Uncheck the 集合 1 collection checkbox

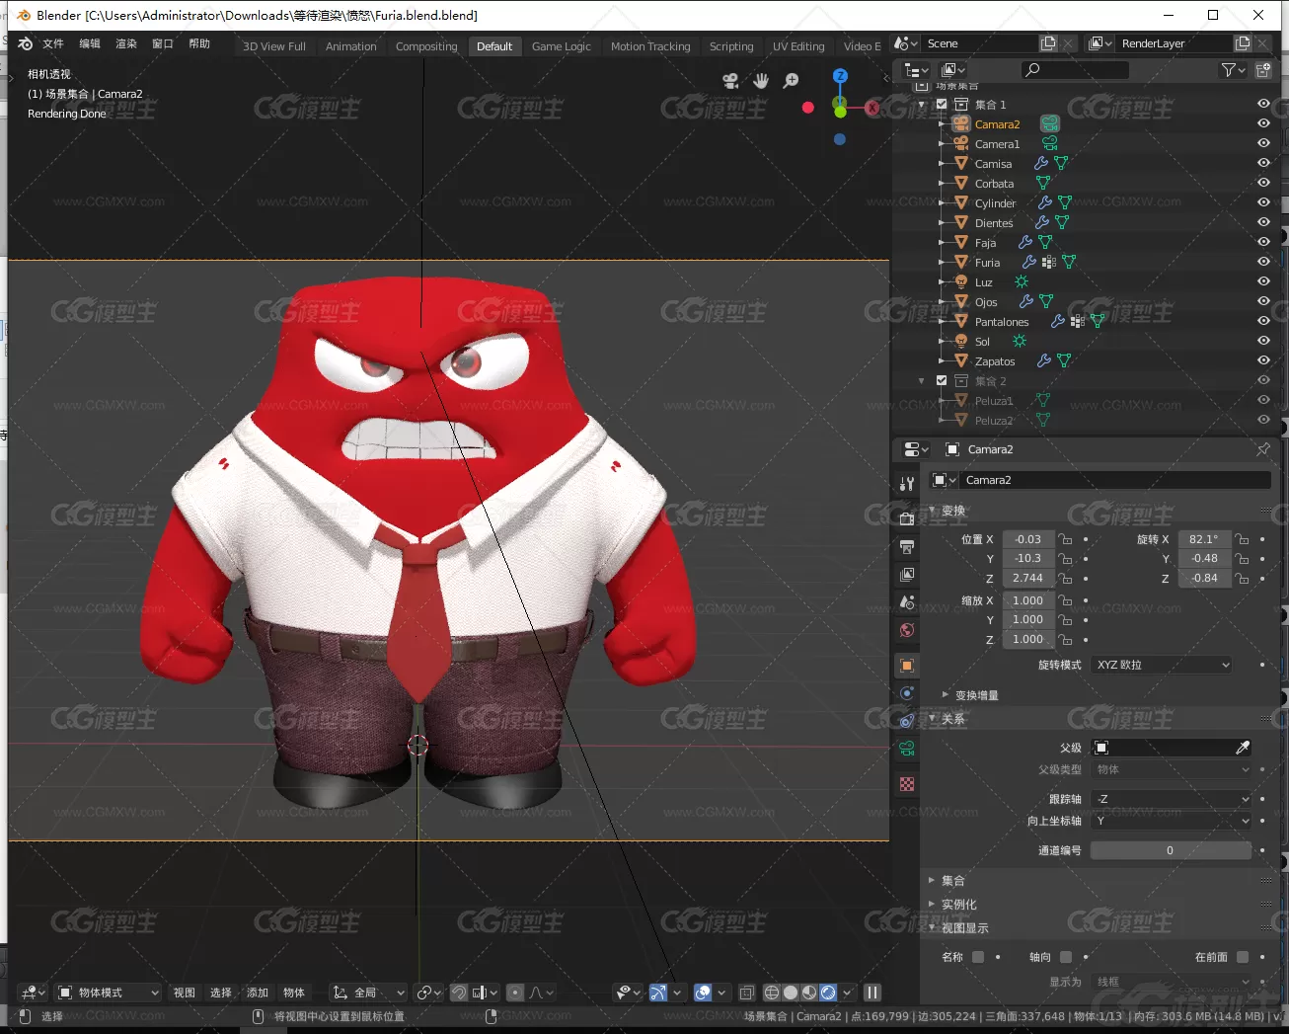(x=942, y=104)
